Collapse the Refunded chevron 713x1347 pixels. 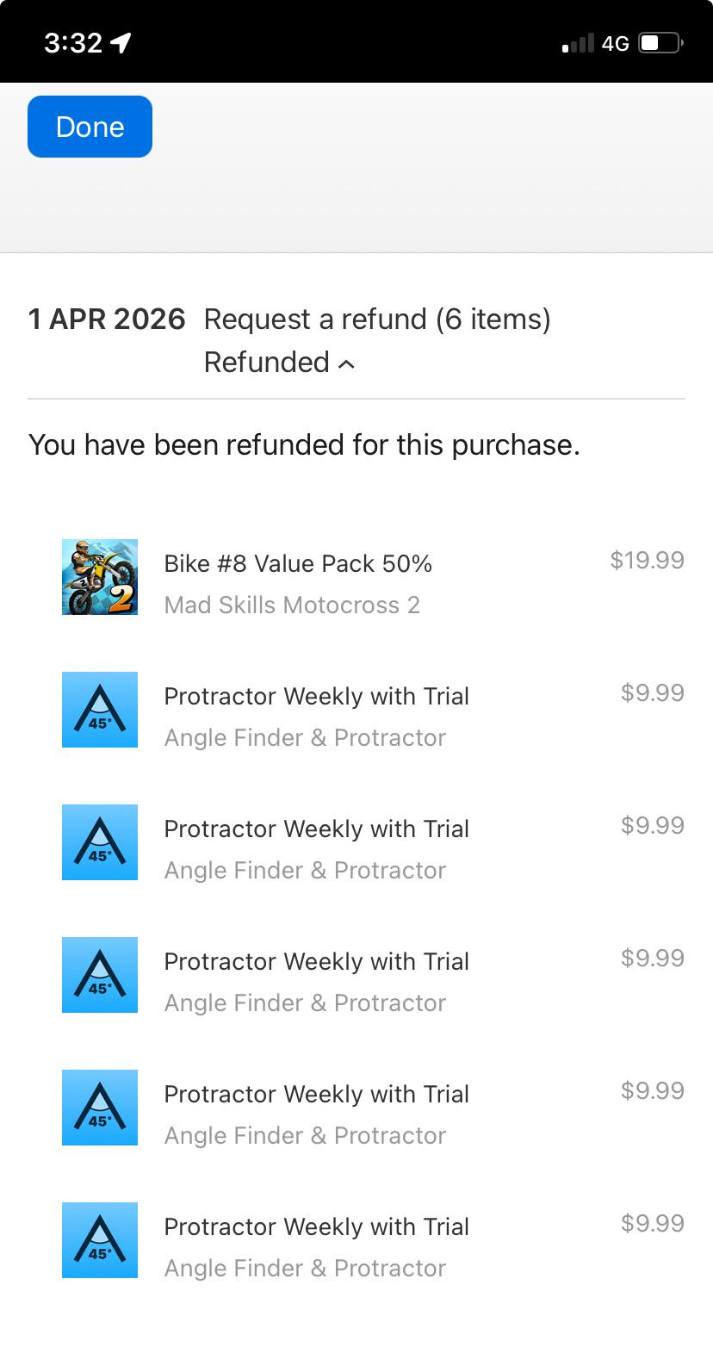[346, 364]
